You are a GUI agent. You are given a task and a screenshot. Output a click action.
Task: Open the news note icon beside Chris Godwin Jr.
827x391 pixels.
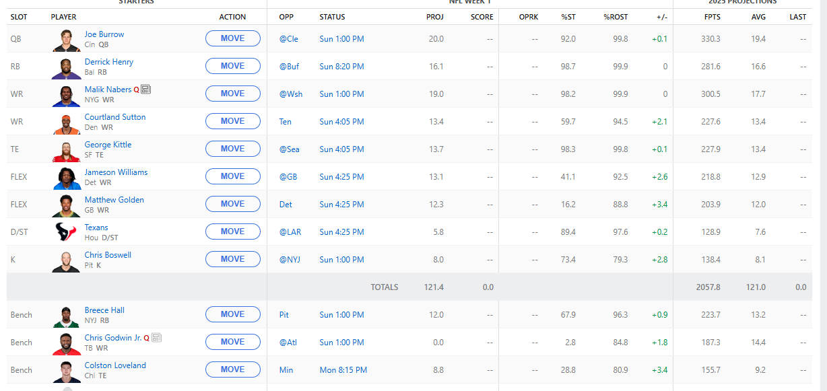pos(156,338)
